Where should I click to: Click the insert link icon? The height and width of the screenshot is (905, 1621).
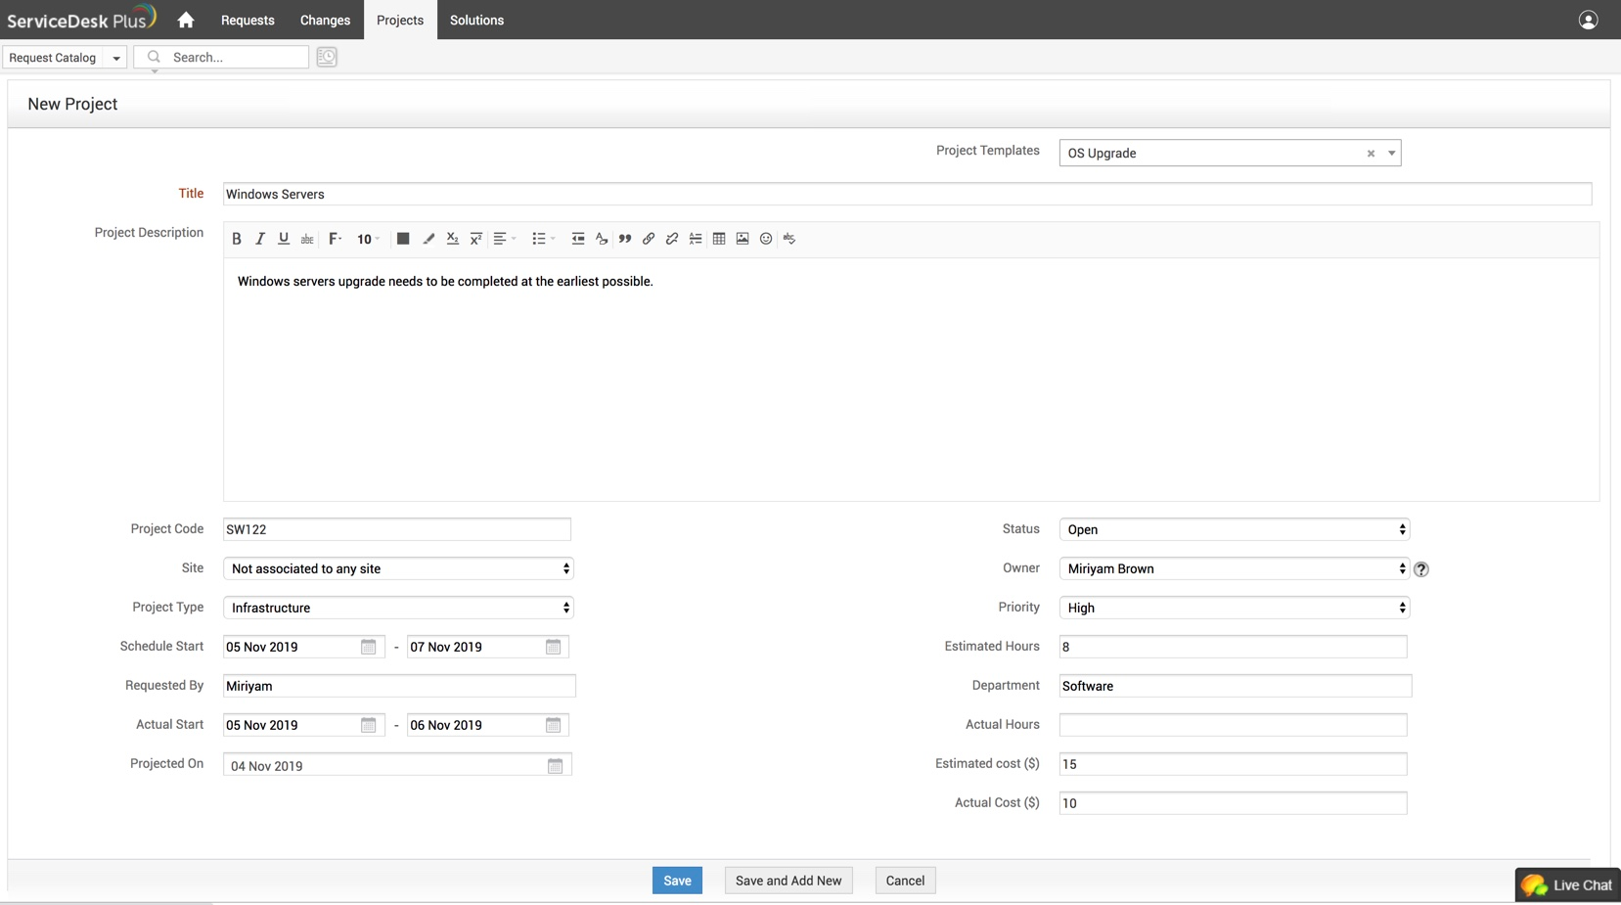(x=649, y=239)
